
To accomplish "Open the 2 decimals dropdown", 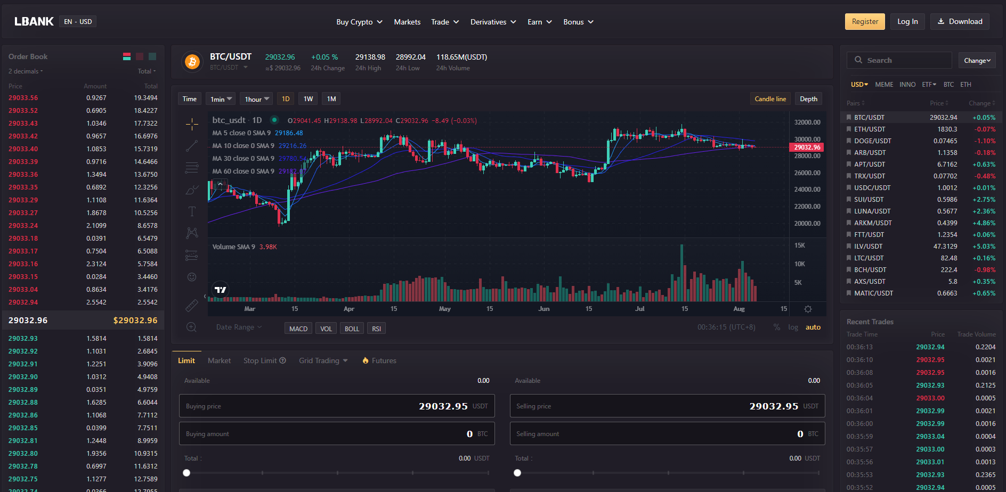I will click(x=26, y=71).
